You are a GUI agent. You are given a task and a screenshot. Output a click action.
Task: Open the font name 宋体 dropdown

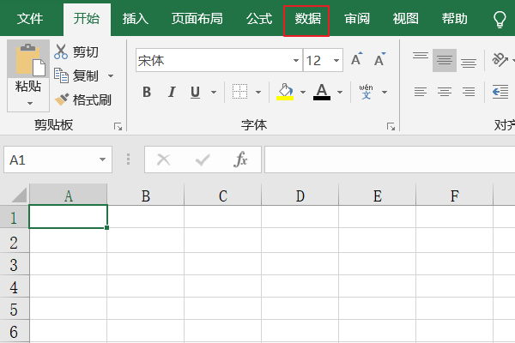pyautogui.click(x=296, y=60)
